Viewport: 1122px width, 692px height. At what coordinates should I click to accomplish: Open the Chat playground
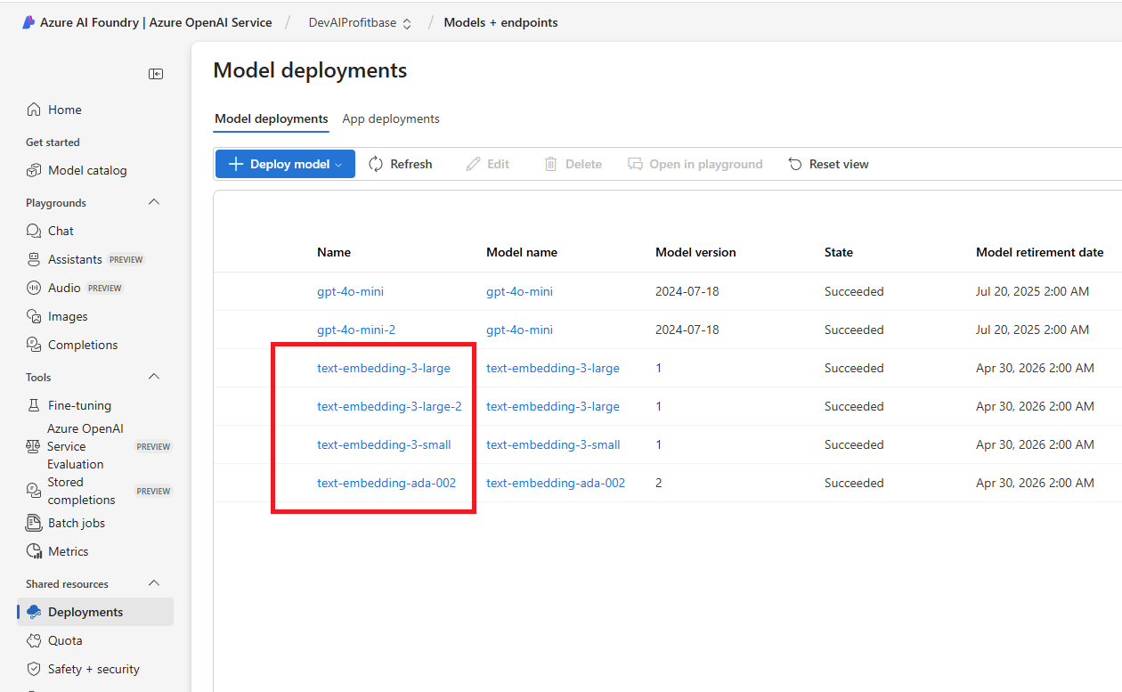pyautogui.click(x=60, y=231)
